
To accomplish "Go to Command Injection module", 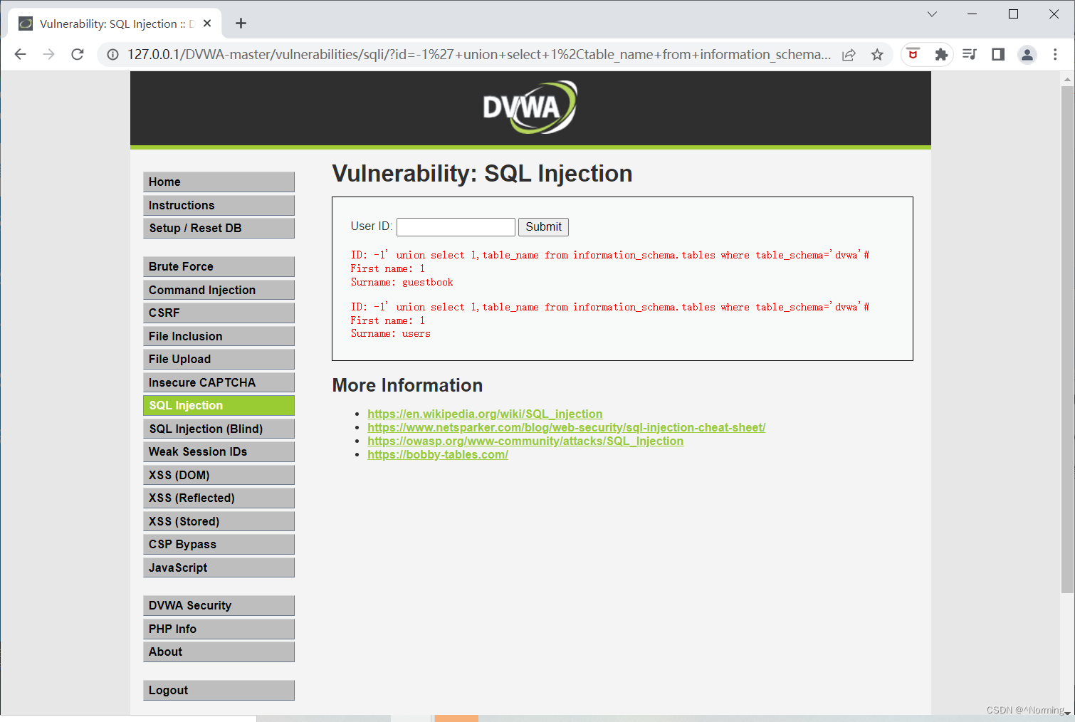I will 219,290.
